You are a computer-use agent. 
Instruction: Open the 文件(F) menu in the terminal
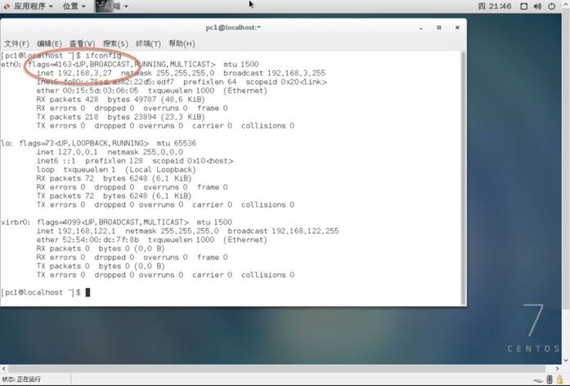[x=16, y=43]
